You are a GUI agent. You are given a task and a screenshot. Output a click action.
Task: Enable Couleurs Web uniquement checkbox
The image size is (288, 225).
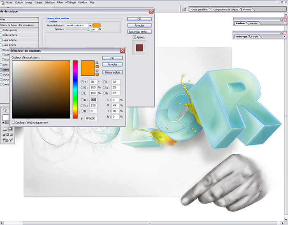click(x=14, y=122)
